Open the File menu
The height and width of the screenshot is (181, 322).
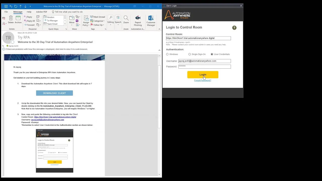6,12
